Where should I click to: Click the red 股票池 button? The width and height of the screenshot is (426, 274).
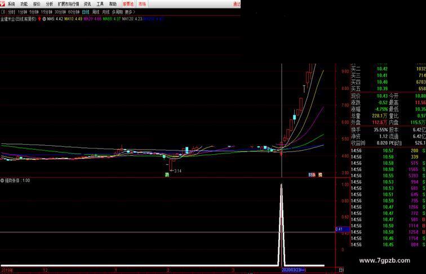pyautogui.click(x=128, y=4)
